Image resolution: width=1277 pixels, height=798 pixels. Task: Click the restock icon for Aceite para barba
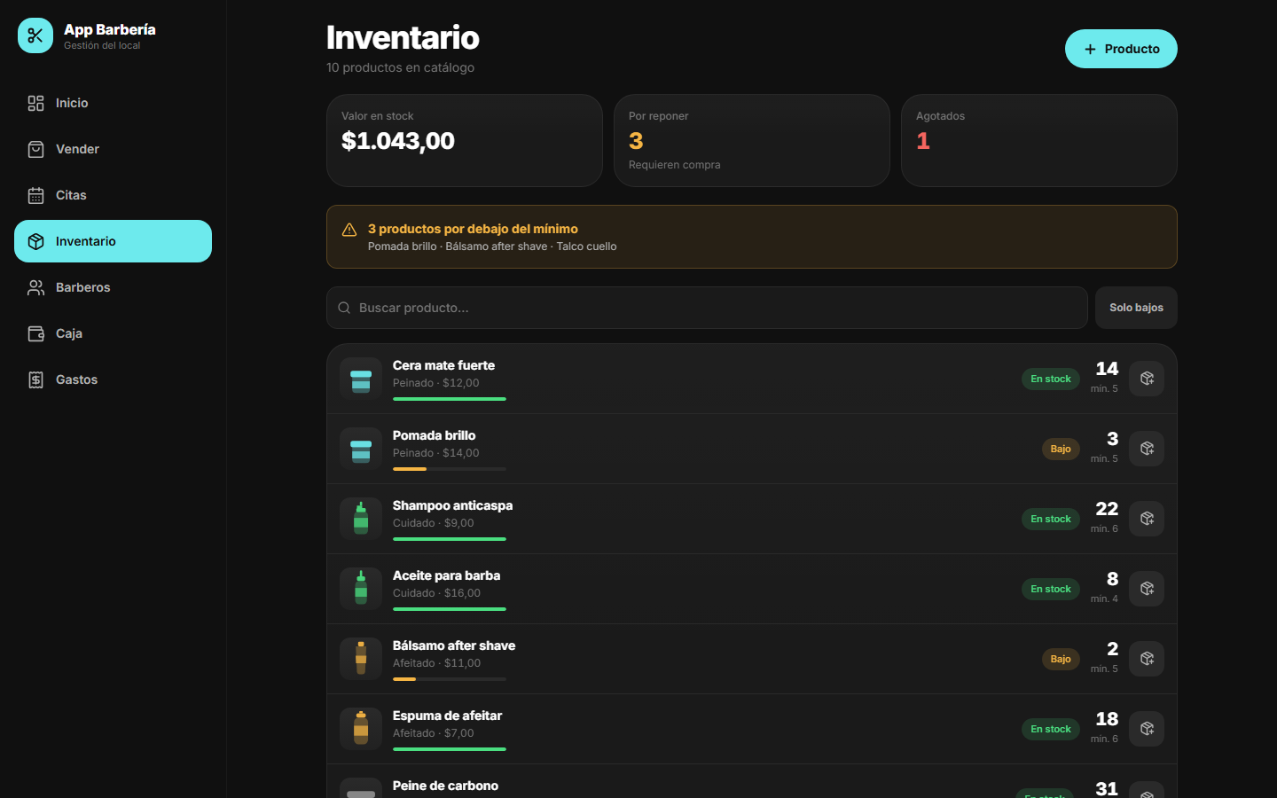(1147, 589)
